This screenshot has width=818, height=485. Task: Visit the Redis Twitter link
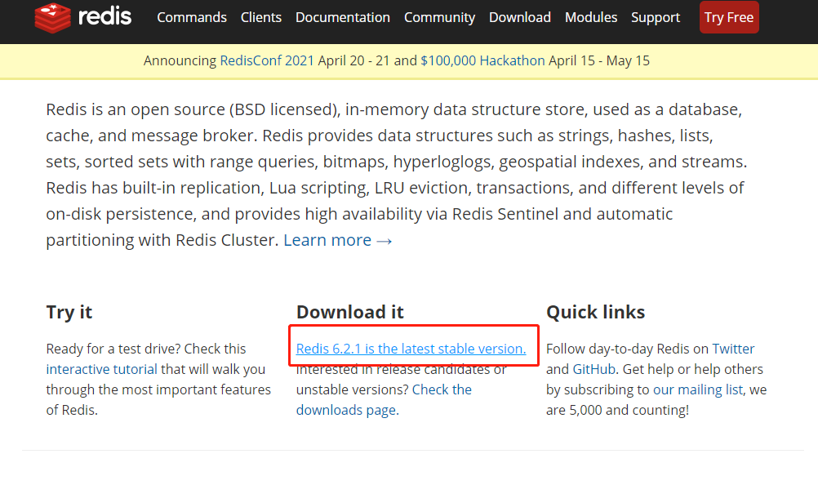[733, 349]
